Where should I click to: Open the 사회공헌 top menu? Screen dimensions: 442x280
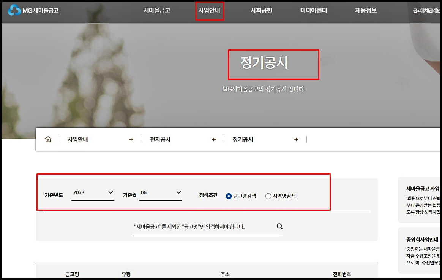pos(261,10)
